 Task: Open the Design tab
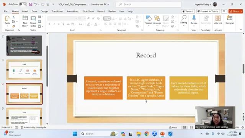click(x=44, y=11)
